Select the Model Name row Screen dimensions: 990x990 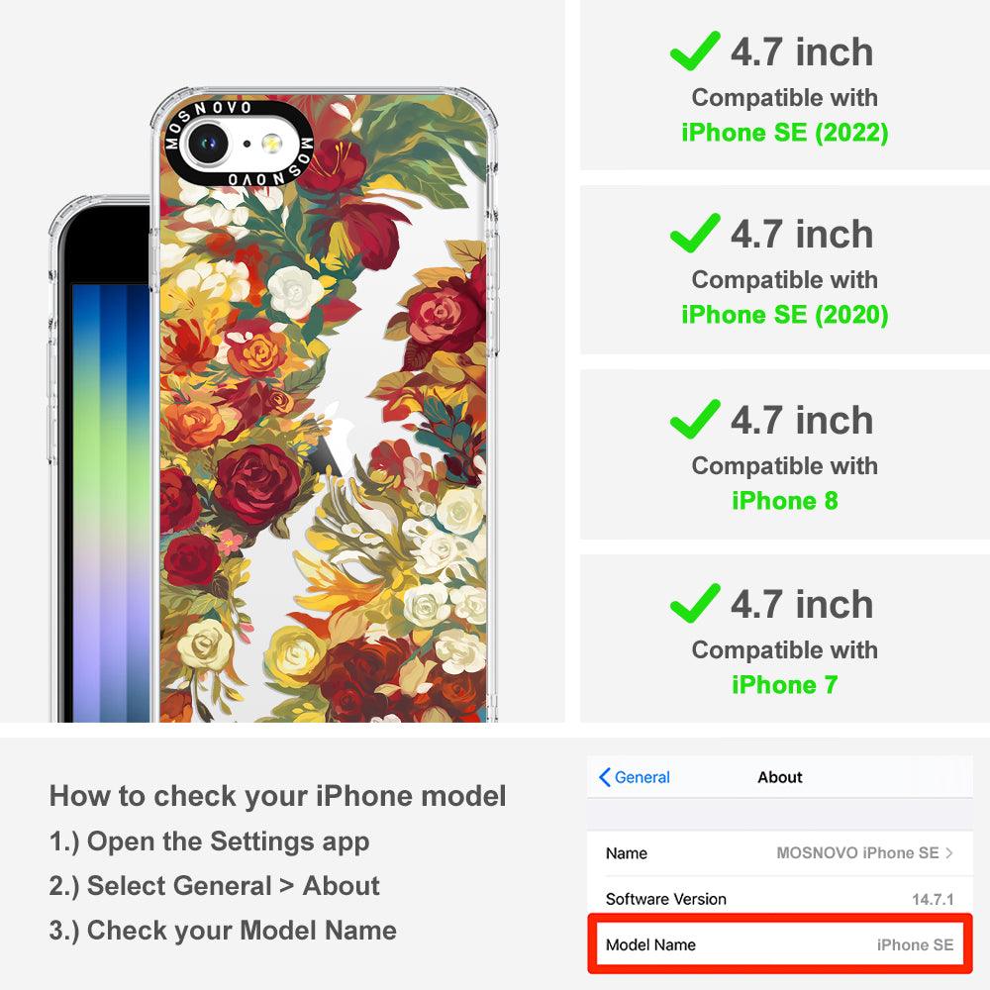(780, 944)
